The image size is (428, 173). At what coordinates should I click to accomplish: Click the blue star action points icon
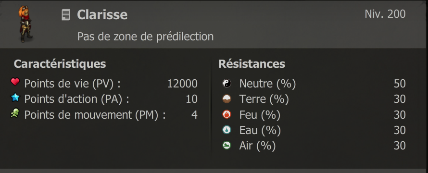(x=15, y=98)
